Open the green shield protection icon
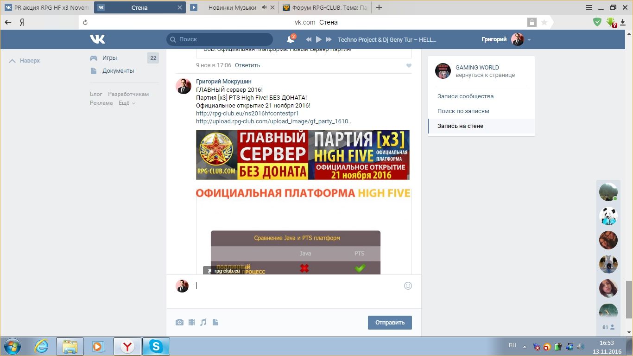The height and width of the screenshot is (356, 633). (x=598, y=22)
